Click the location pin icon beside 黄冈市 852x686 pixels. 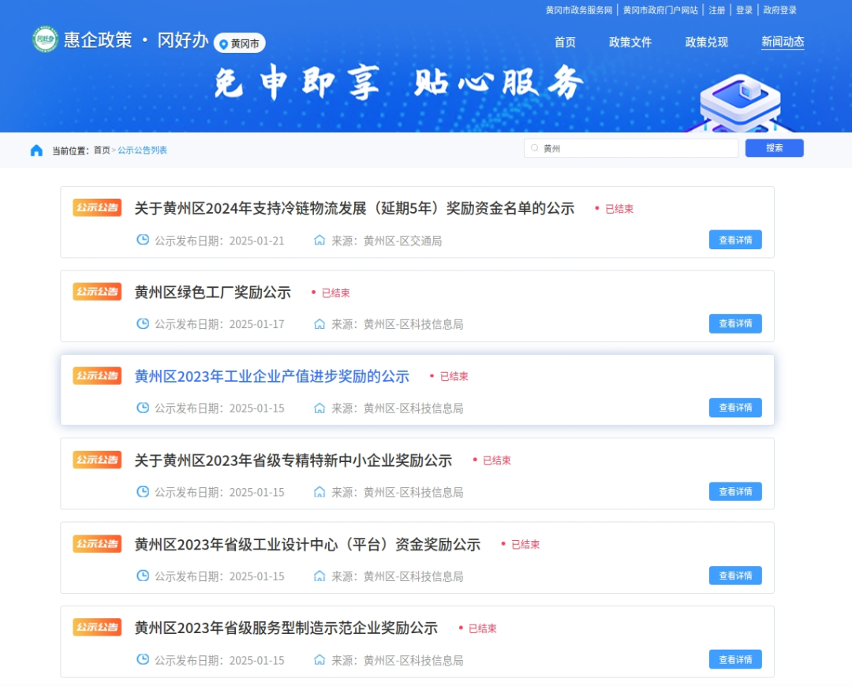pos(223,44)
